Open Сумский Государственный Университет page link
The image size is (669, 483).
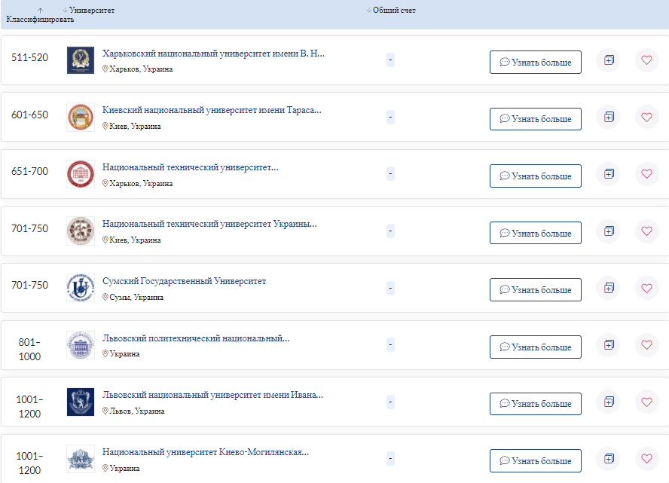point(184,282)
